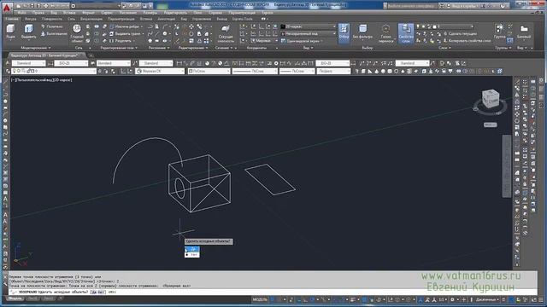
Task: Click the Секущая плоскость section tool
Action: [226, 34]
